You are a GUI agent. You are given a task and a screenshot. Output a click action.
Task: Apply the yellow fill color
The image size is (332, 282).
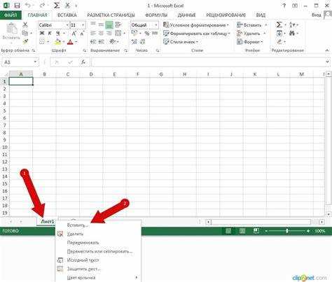click(57, 42)
